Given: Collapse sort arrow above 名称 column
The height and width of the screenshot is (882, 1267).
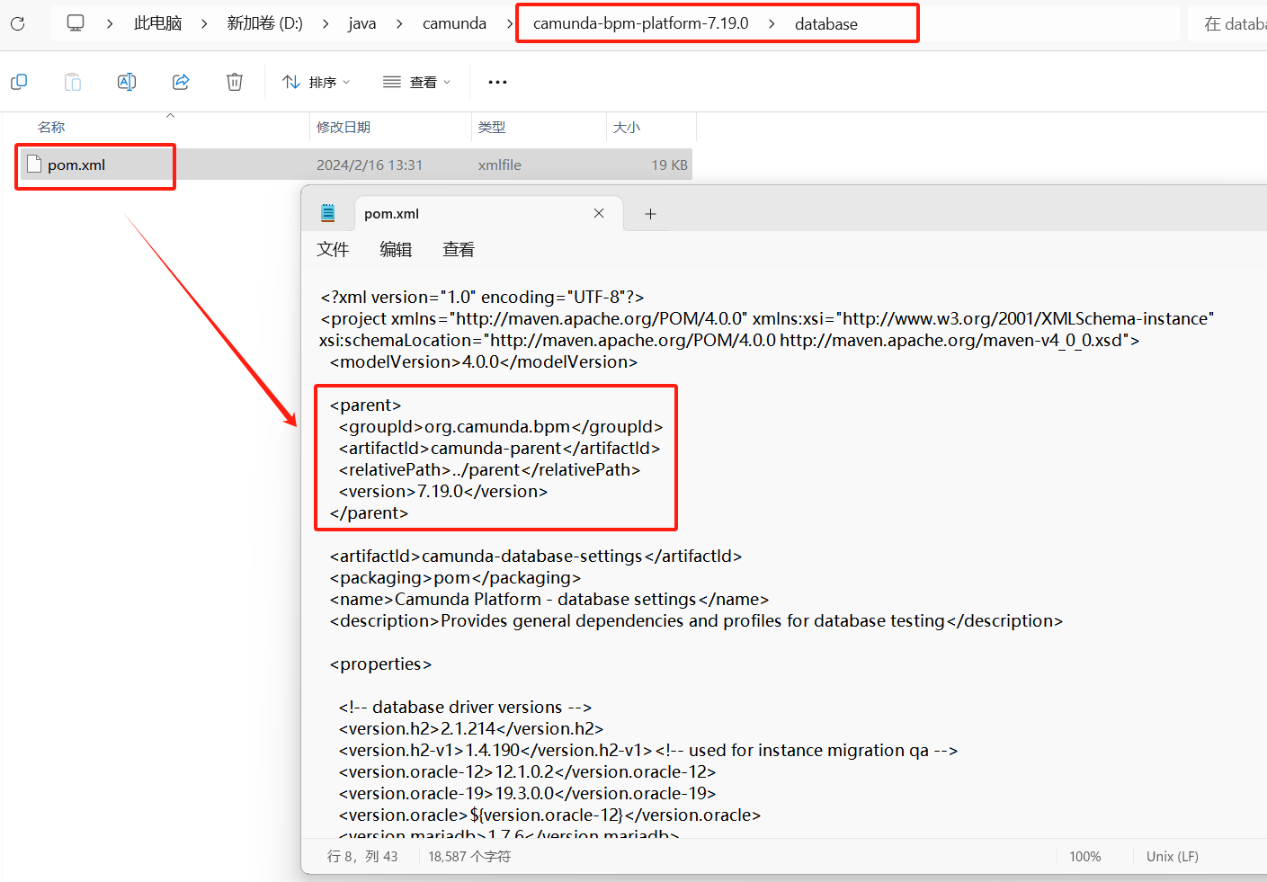Looking at the screenshot, I should tap(170, 115).
